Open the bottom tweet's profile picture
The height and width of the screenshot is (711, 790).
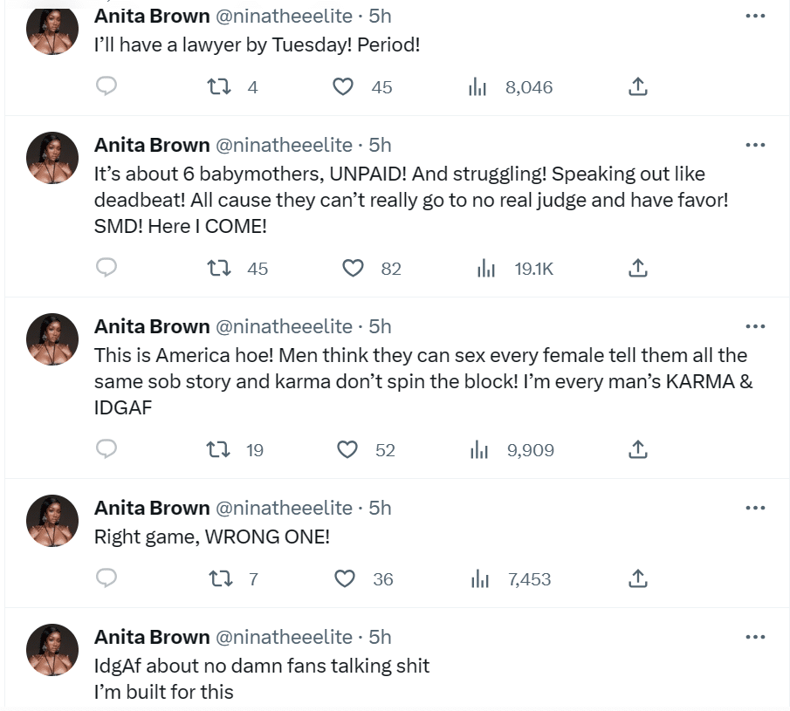click(52, 650)
